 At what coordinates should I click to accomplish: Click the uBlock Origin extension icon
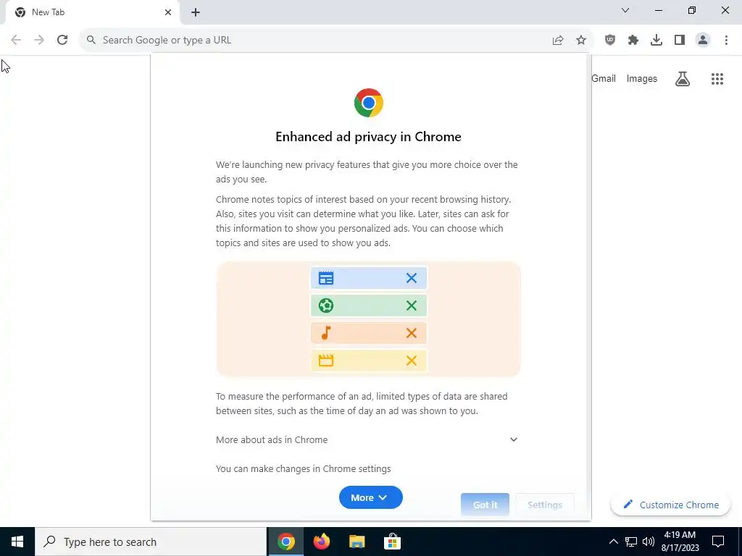coord(610,41)
